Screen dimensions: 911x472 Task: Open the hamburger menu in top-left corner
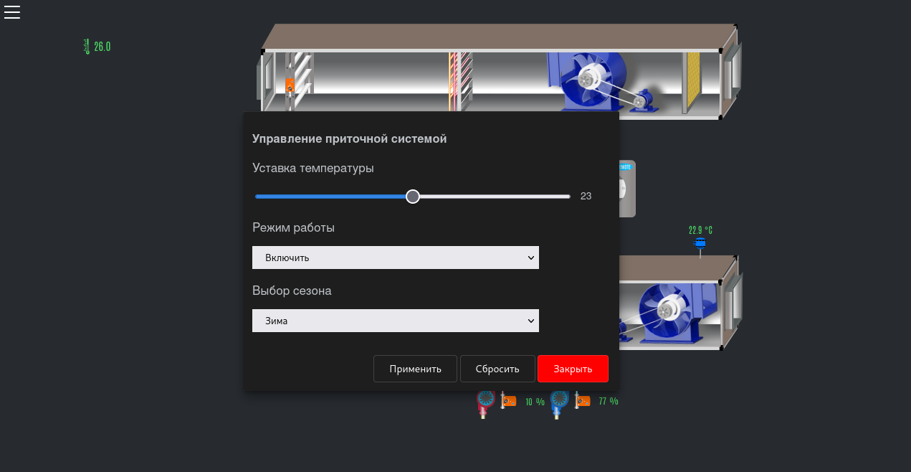[12, 11]
